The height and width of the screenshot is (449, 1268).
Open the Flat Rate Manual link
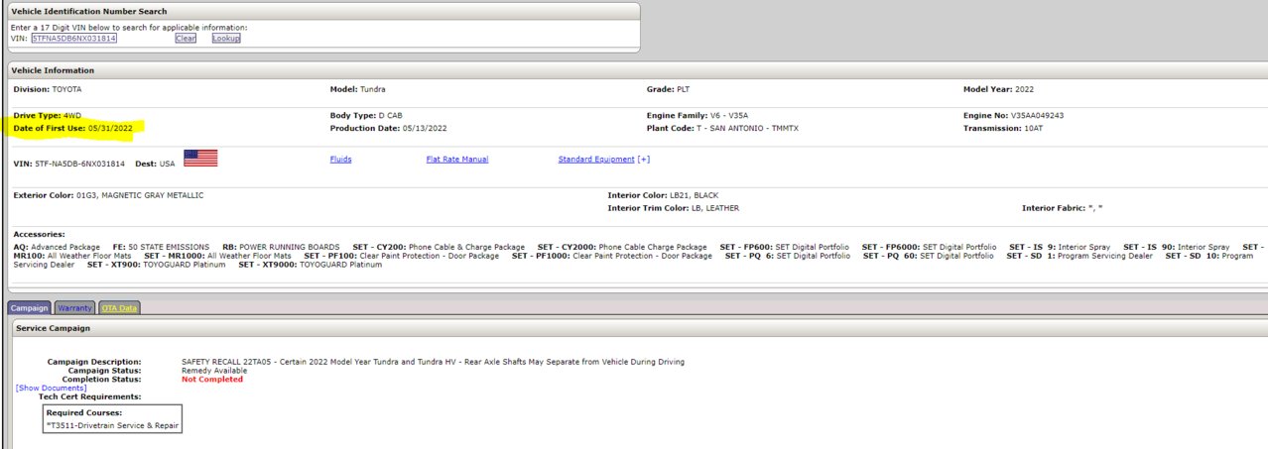[x=457, y=159]
